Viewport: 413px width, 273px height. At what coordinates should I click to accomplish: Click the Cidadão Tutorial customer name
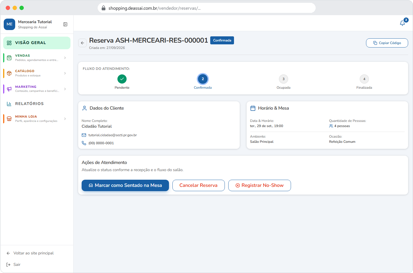point(97,126)
